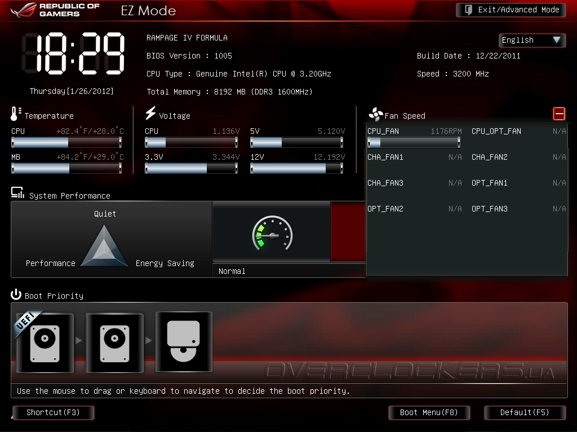Select the UEFI hard drive boot device
577x432 pixels.
pyautogui.click(x=45, y=343)
